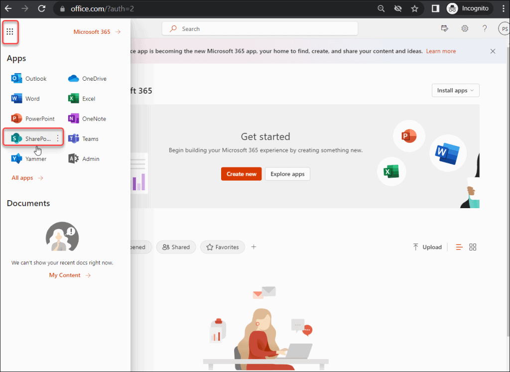Click the Word circle in Get started banner
Screen dimensions: 510x372
pyautogui.click(x=448, y=153)
